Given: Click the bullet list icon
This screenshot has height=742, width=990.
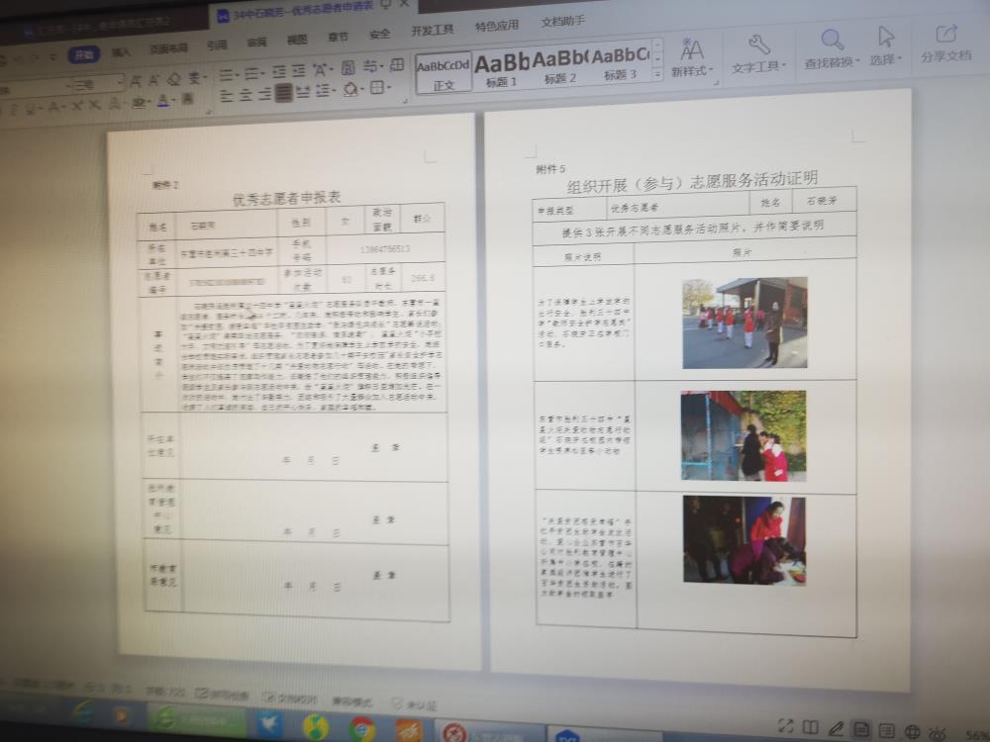Looking at the screenshot, I should 228,76.
